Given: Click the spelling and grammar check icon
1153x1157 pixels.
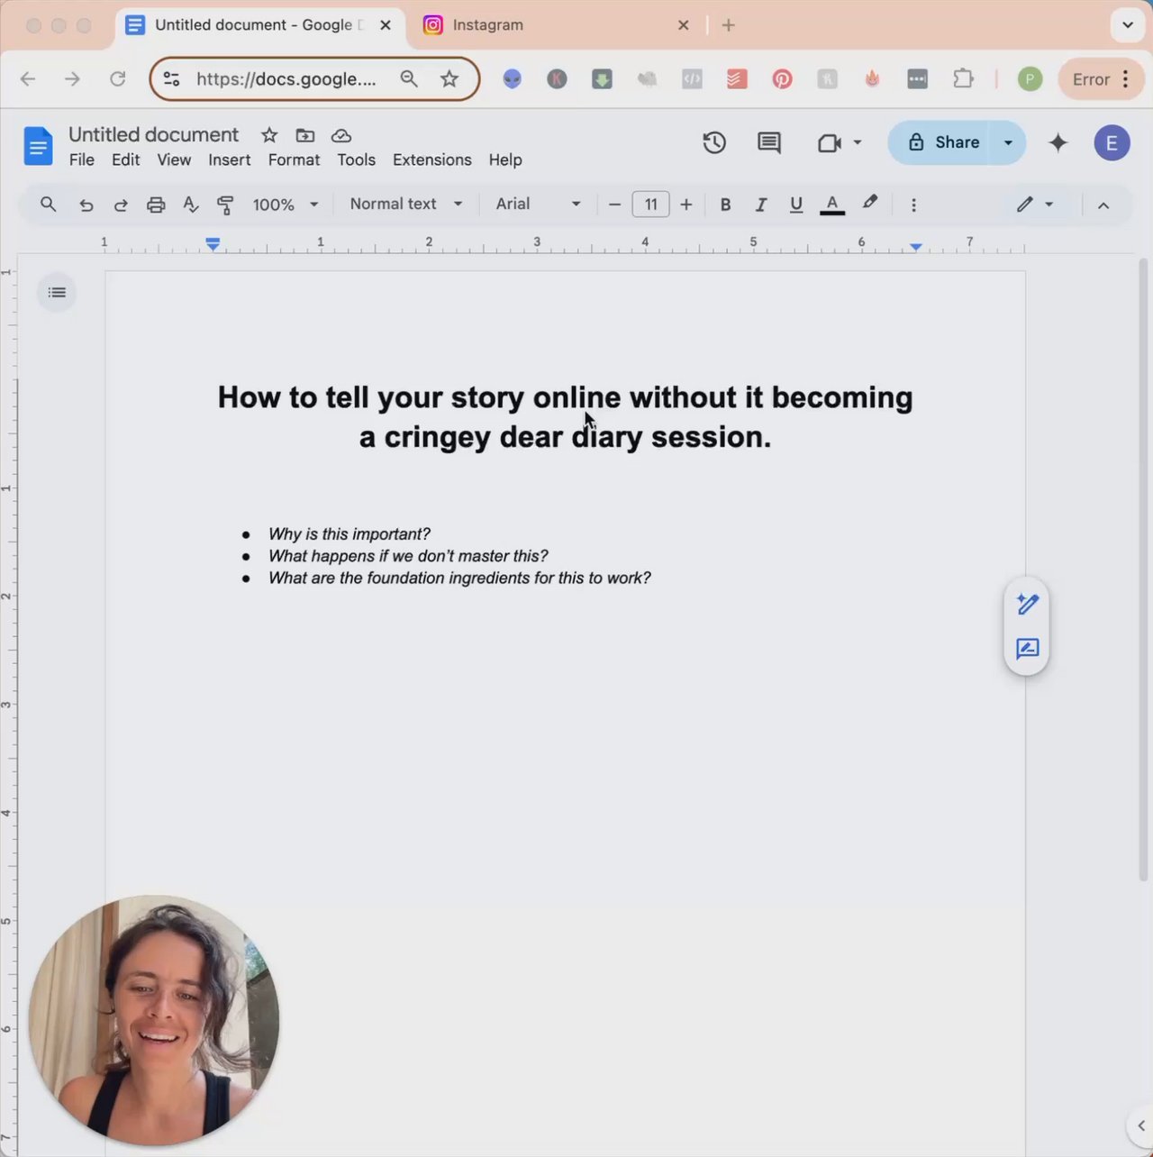Looking at the screenshot, I should 190,205.
